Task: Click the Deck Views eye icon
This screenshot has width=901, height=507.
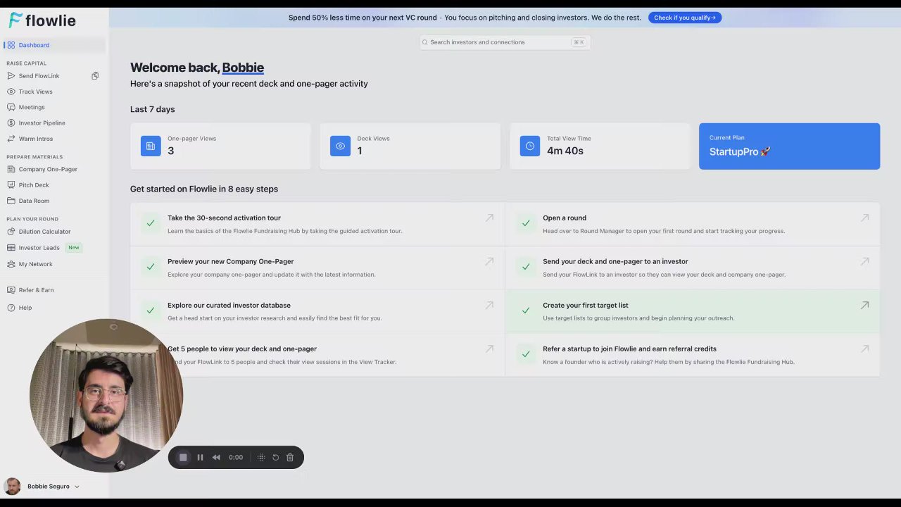Action: pos(340,146)
